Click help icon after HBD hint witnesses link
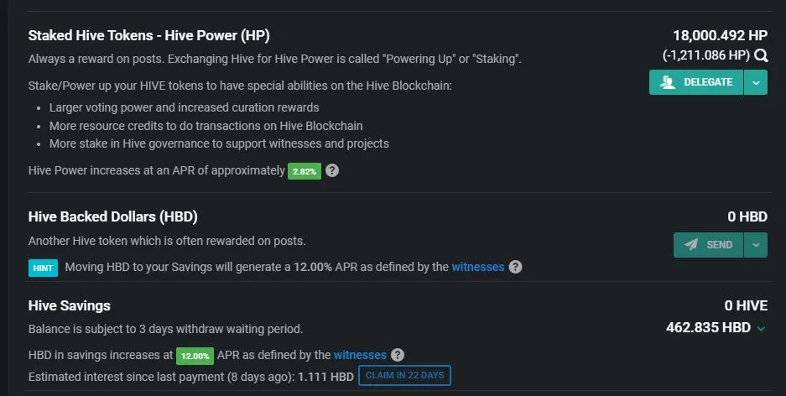The width and height of the screenshot is (786, 396). [x=515, y=267]
